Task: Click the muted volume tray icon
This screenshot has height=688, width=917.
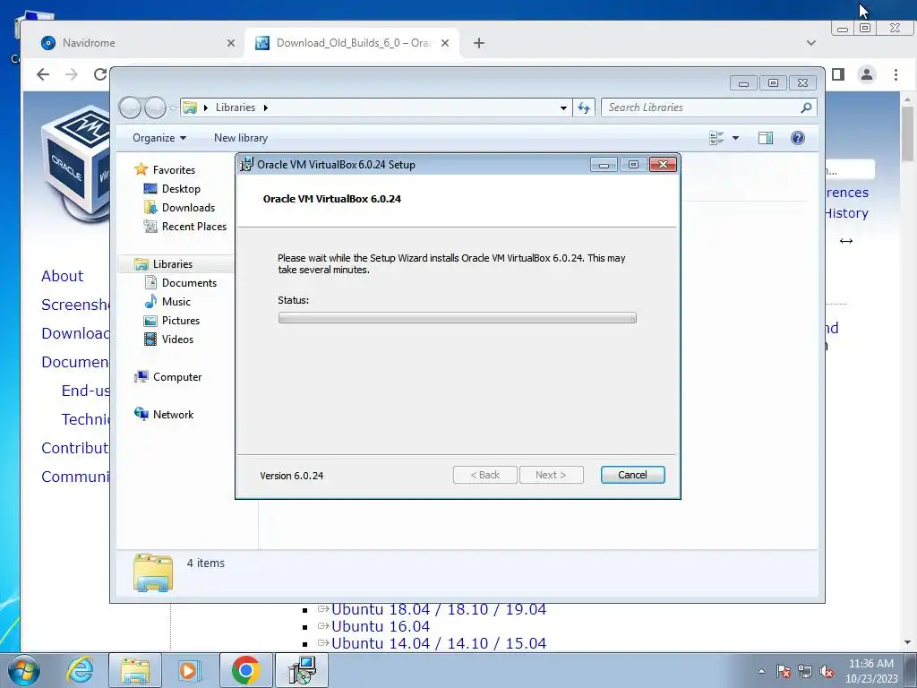Action: [x=827, y=671]
